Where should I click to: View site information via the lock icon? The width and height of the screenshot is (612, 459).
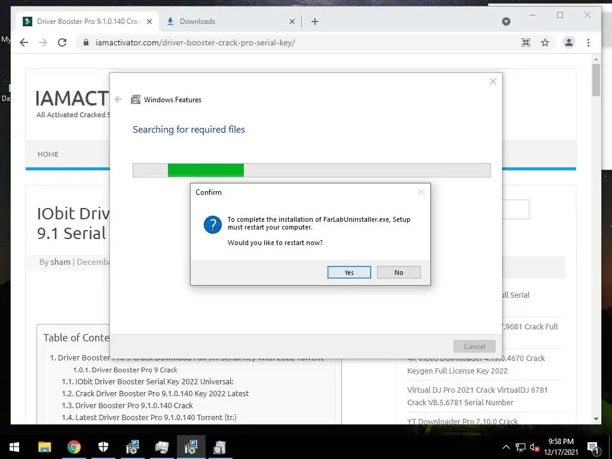click(86, 42)
